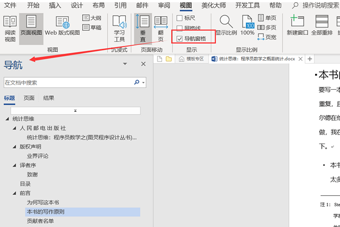340x227 pixels.
Task: Add a new document tab with plus
Action: [309, 59]
